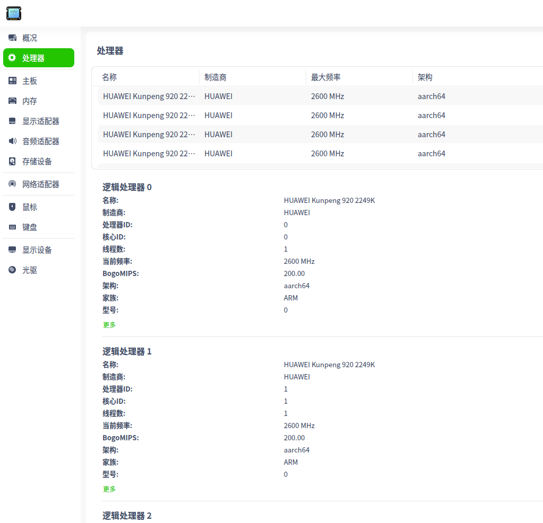Click the 处理器 chip icon
Viewport: 543px width, 523px height.
tap(12, 58)
